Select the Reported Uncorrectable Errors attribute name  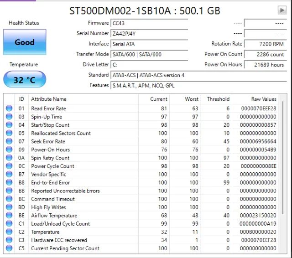click(65, 191)
